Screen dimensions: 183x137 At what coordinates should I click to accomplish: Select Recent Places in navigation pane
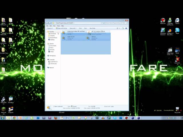53,38
